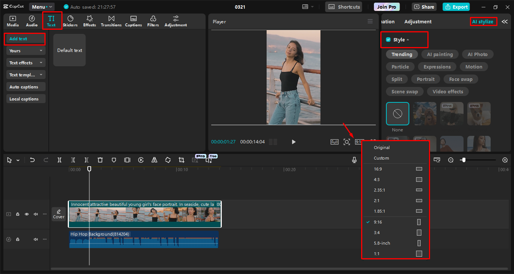Hide the video track with the eye icon
This screenshot has height=274, width=514.
click(27, 214)
